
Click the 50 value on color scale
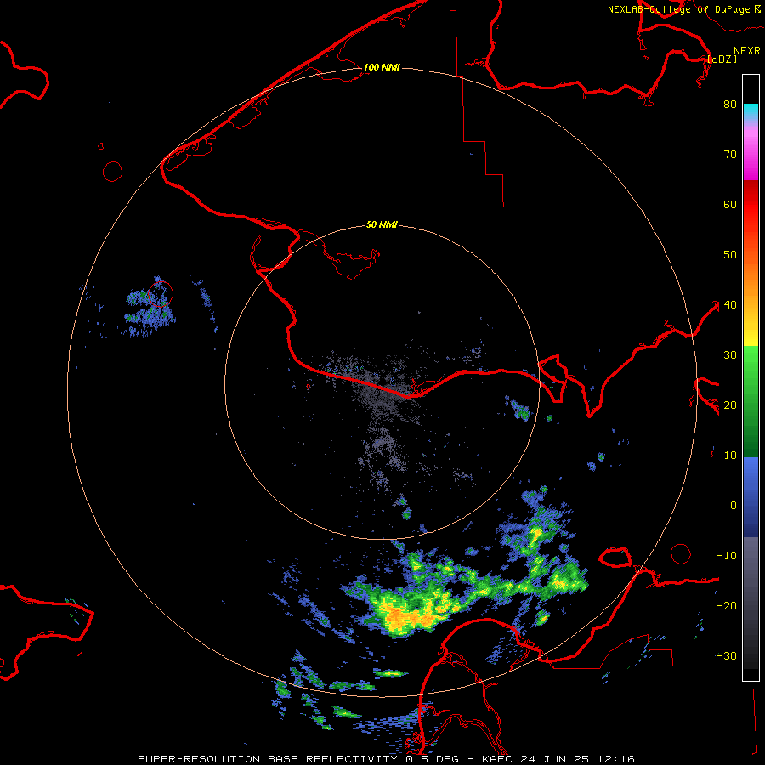(730, 255)
